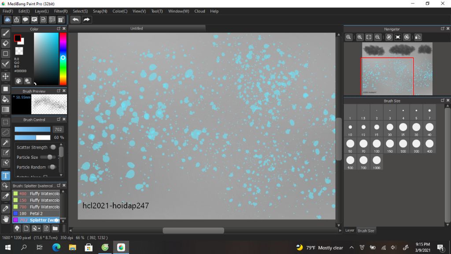The height and width of the screenshot is (254, 451).
Task: Select the Text tool
Action: coord(5,176)
